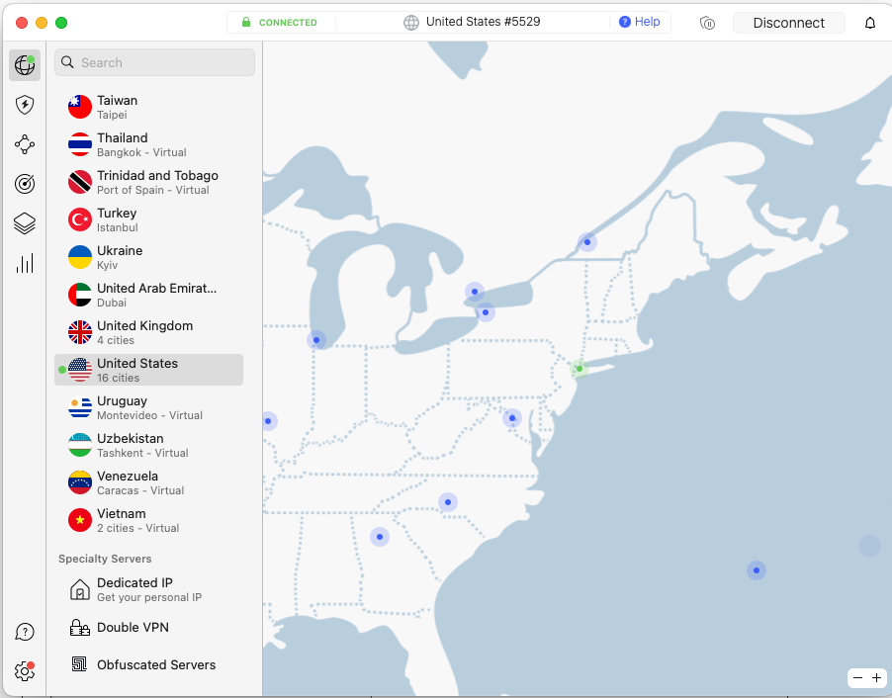This screenshot has height=698, width=892.
Task: Open Threat Protection shield sidebar icon
Action: [25, 105]
